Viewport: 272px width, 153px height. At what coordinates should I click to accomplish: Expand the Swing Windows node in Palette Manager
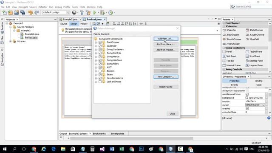click(96, 60)
